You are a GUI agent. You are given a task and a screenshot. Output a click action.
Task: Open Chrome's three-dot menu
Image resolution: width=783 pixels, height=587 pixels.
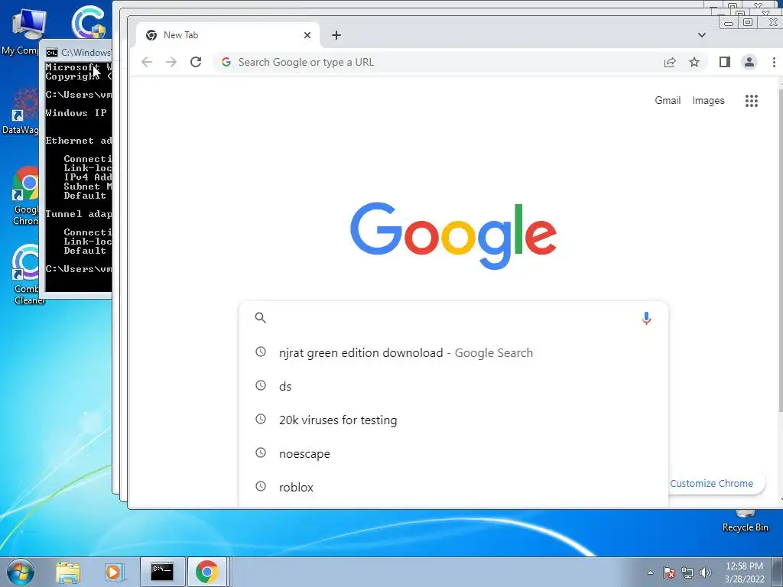coord(774,62)
